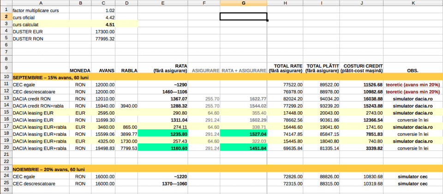Image resolution: width=443 pixels, height=194 pixels.
Task: Click the "simulator cec" cell in row 24
Action: [413, 177]
